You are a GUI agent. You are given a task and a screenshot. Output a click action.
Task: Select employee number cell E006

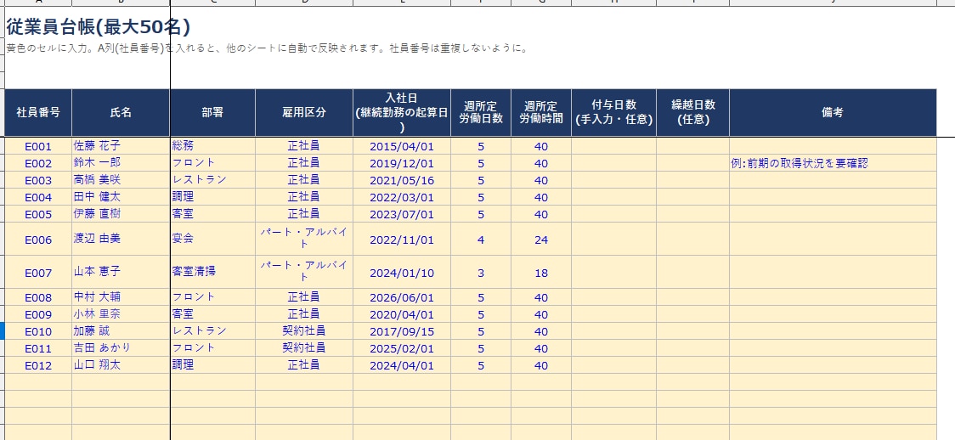pyautogui.click(x=38, y=240)
